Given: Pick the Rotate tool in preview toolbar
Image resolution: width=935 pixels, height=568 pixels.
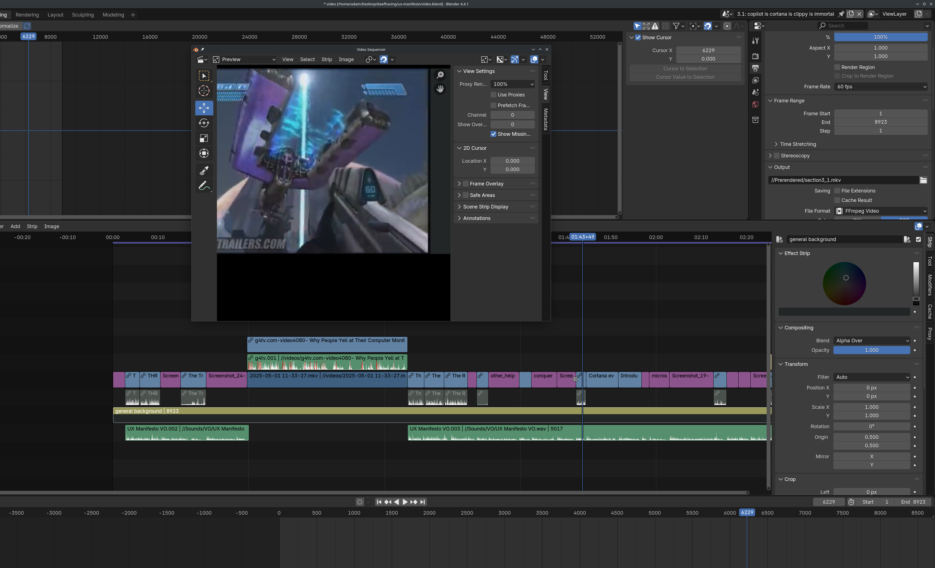Looking at the screenshot, I should click(204, 123).
